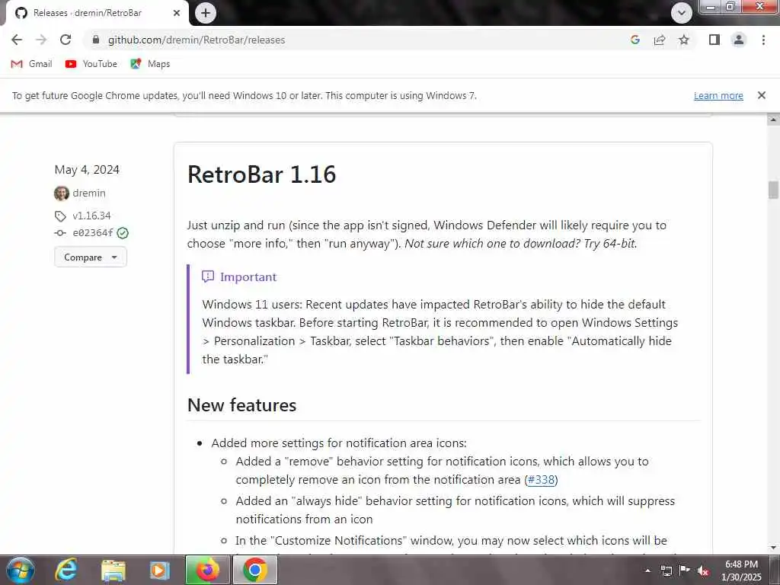Show hidden system tray icons
This screenshot has width=780, height=585.
(647, 571)
